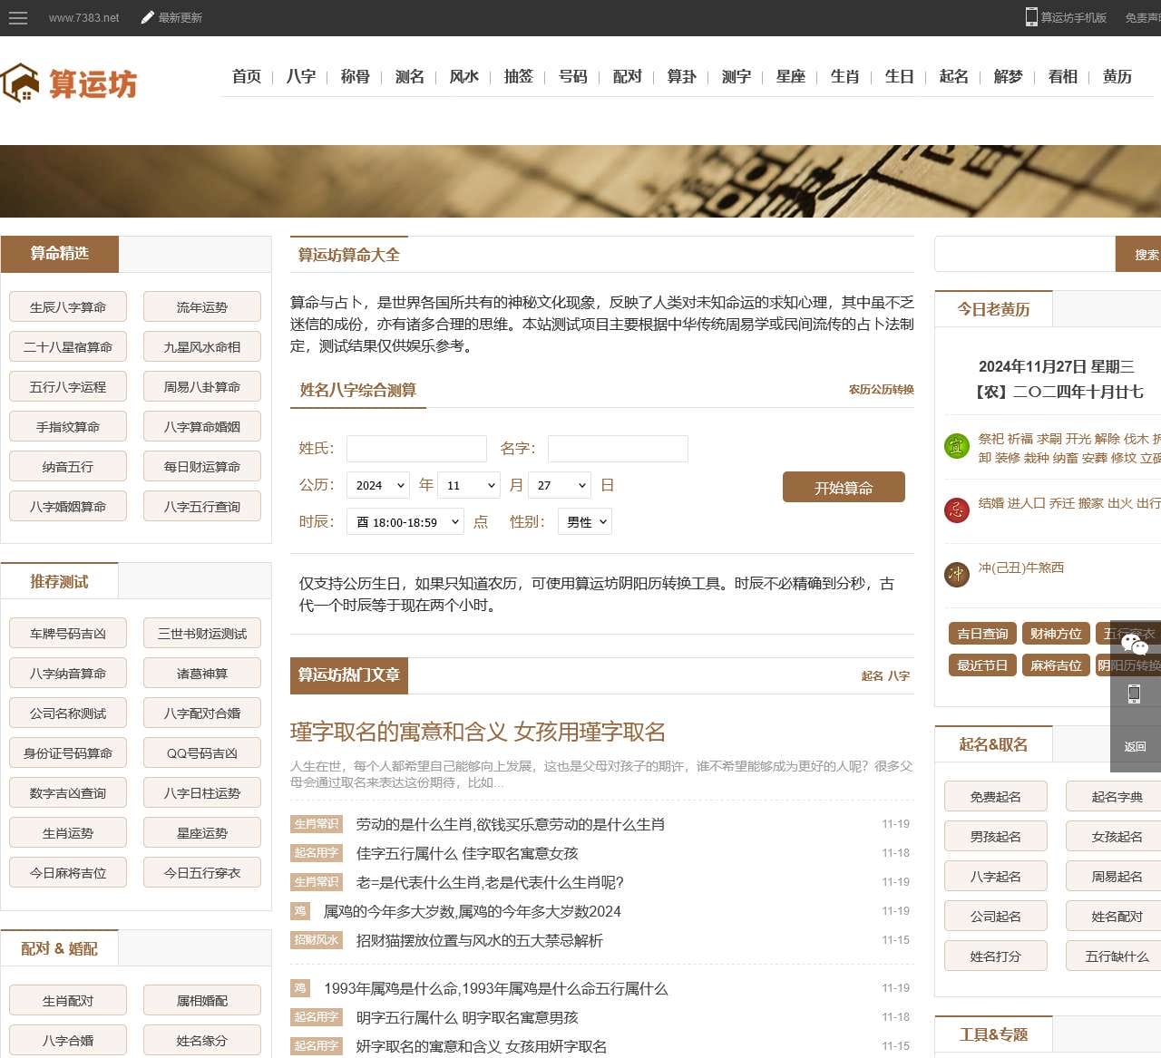The image size is (1161, 1058).
Task: Click 吉日查询 button
Action: coord(982,634)
